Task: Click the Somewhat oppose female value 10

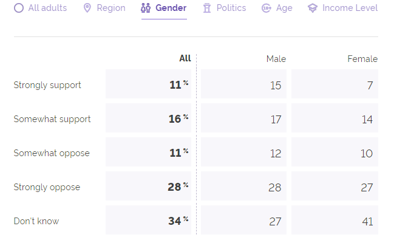Action: 367,153
